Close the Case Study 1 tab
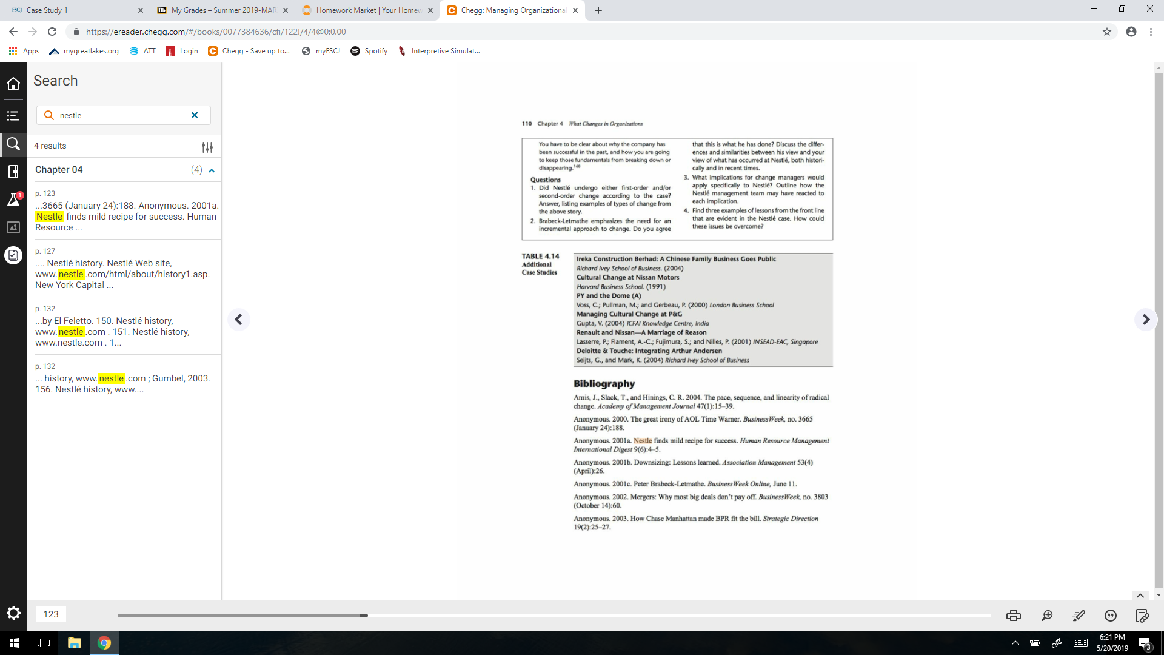Image resolution: width=1164 pixels, height=655 pixels. [141, 10]
